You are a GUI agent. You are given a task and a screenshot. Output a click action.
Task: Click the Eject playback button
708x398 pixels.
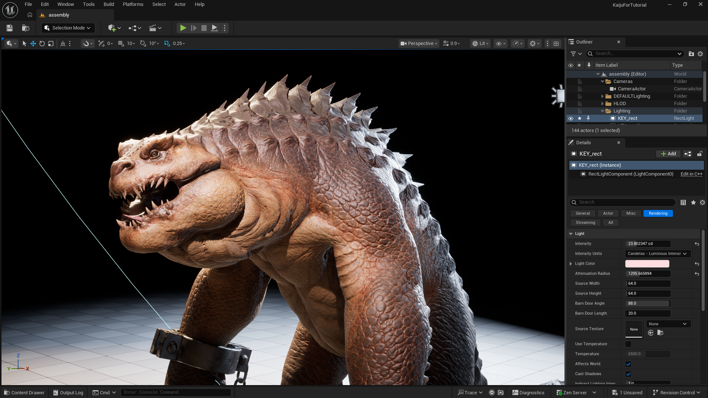pyautogui.click(x=214, y=28)
